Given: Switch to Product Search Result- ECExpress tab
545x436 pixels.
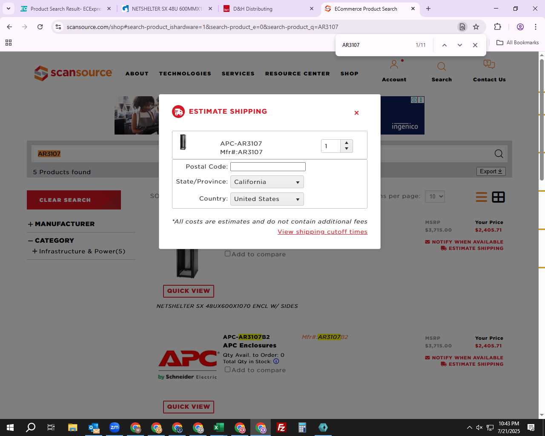Looking at the screenshot, I should click(x=65, y=9).
